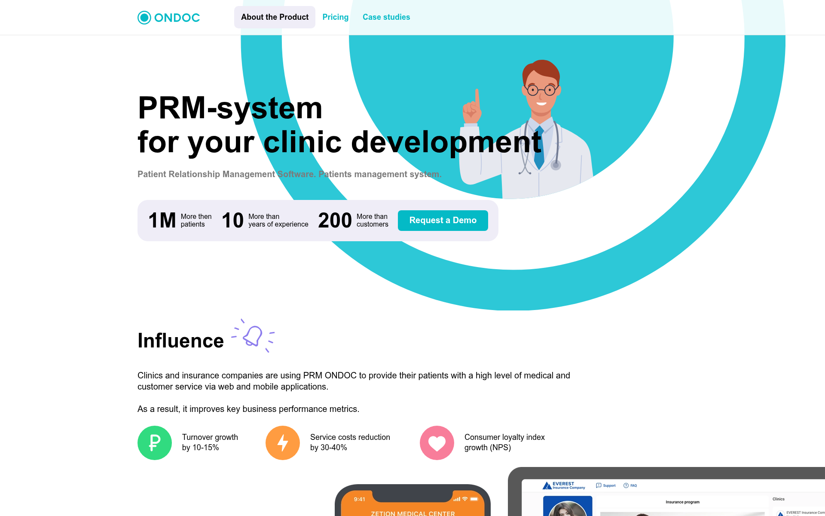The width and height of the screenshot is (825, 516).
Task: Click the orange lightning bolt icon
Action: click(283, 443)
